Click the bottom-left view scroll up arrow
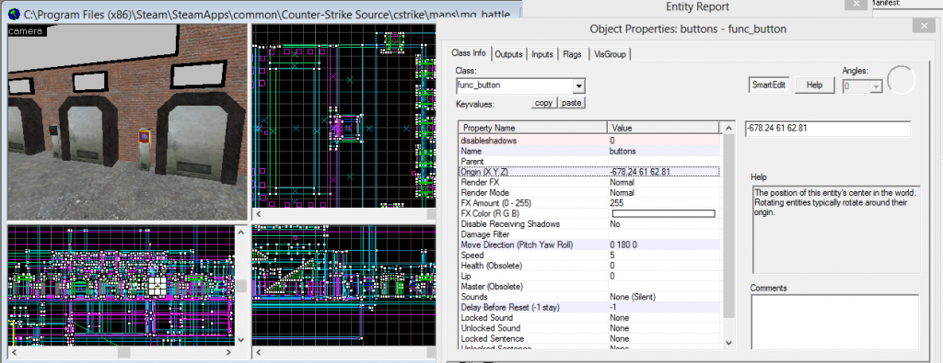 pyautogui.click(x=242, y=233)
